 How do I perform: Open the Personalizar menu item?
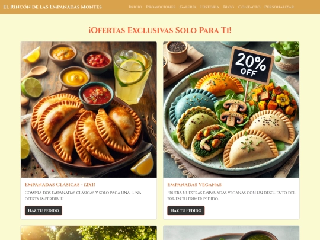(279, 7)
